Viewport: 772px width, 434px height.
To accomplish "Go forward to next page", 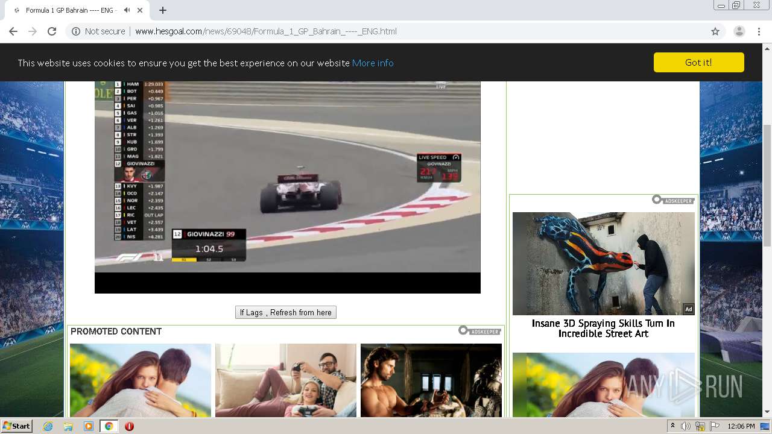I will click(x=33, y=31).
